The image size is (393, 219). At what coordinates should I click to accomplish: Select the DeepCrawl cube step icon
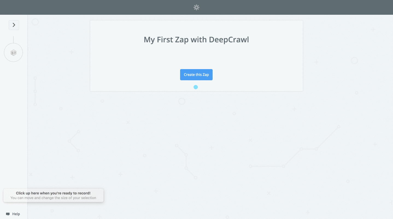[x=13, y=53]
